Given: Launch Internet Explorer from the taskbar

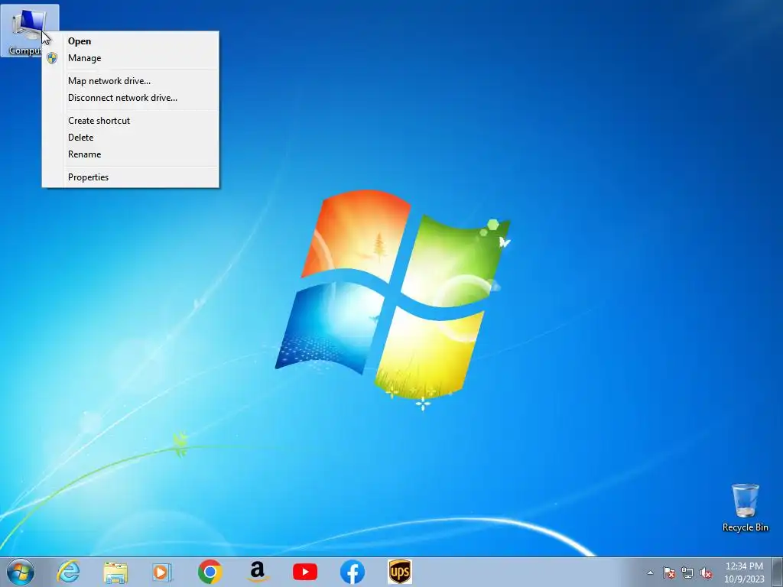Looking at the screenshot, I should click(x=68, y=572).
